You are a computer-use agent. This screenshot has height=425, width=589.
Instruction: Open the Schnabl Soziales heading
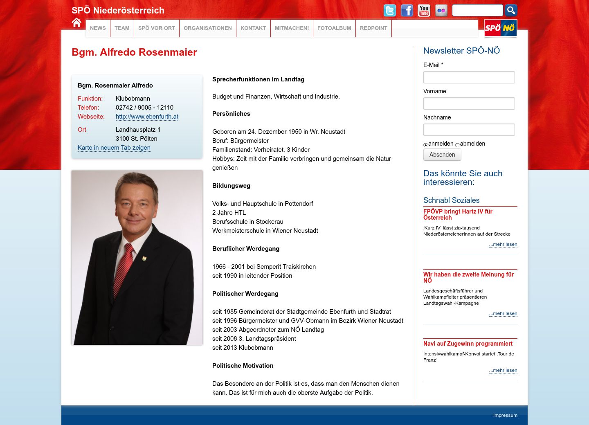tap(451, 200)
